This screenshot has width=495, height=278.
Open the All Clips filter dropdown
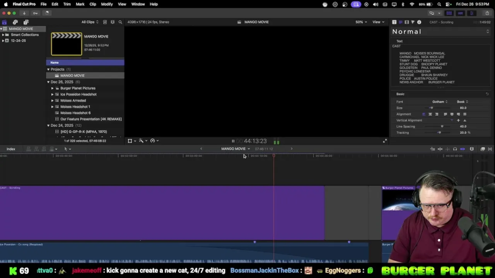pyautogui.click(x=90, y=22)
